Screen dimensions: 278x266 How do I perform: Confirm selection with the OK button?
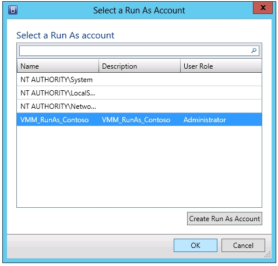pyautogui.click(x=195, y=246)
